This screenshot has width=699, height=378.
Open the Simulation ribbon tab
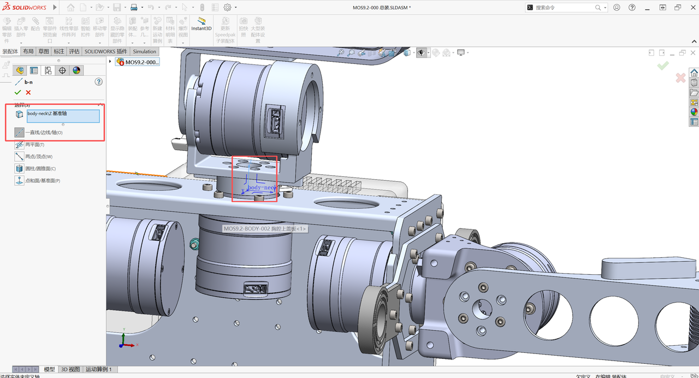[144, 51]
